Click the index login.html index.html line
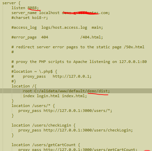The image size is (152, 151). pyautogui.click(x=55, y=96)
